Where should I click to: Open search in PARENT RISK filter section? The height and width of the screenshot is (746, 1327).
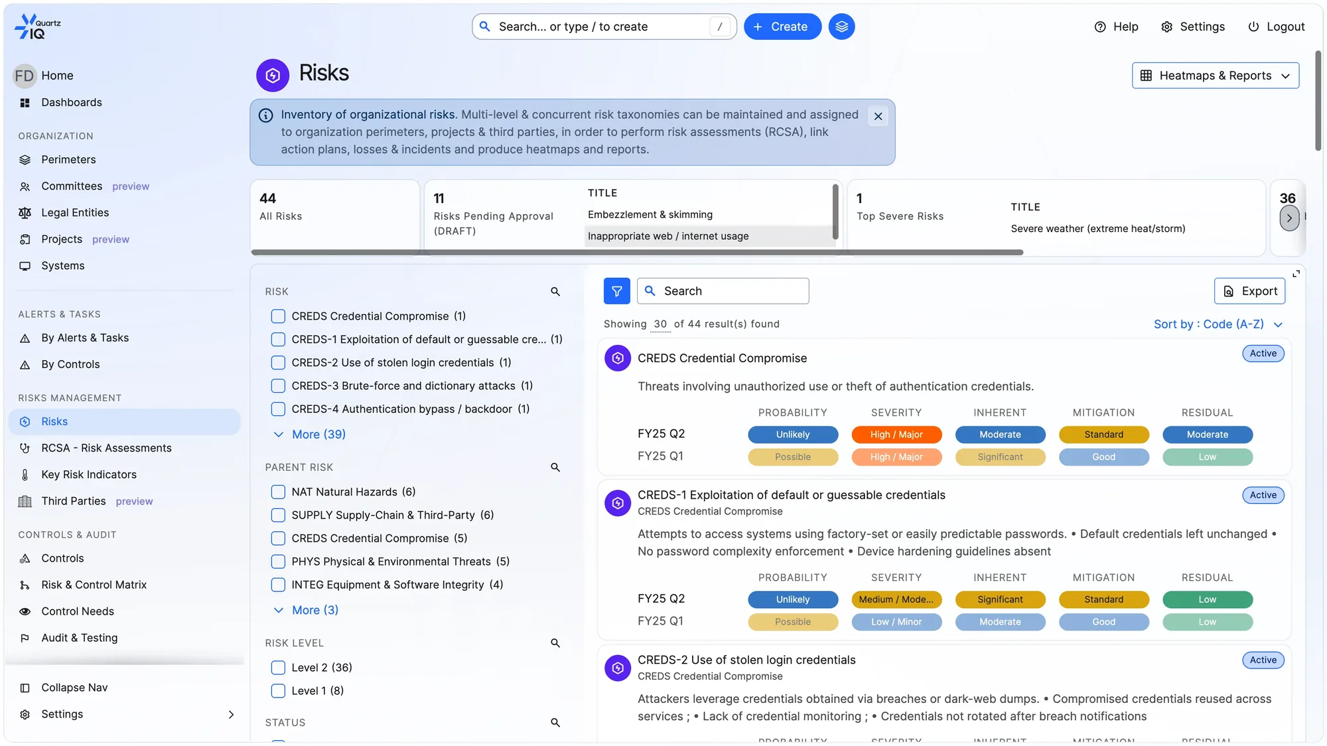[555, 467]
